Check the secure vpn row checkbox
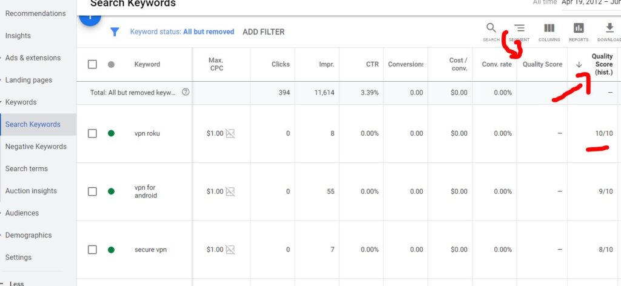This screenshot has width=621, height=286. point(92,250)
